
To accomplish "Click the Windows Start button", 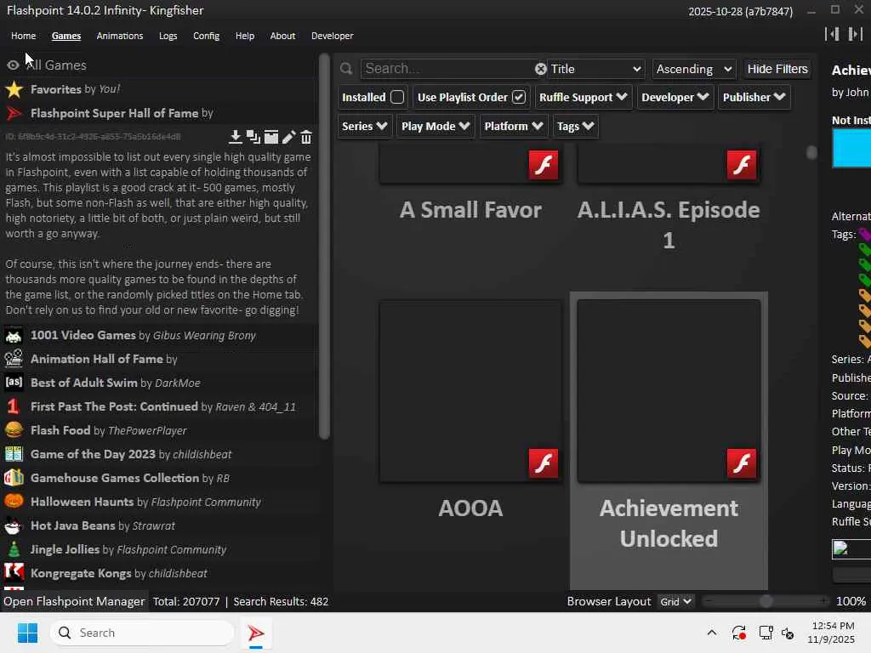I will 27,633.
